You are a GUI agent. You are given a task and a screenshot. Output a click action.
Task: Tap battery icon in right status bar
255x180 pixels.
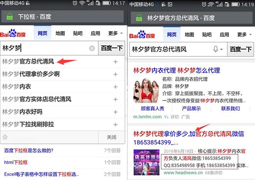pos(236,4)
